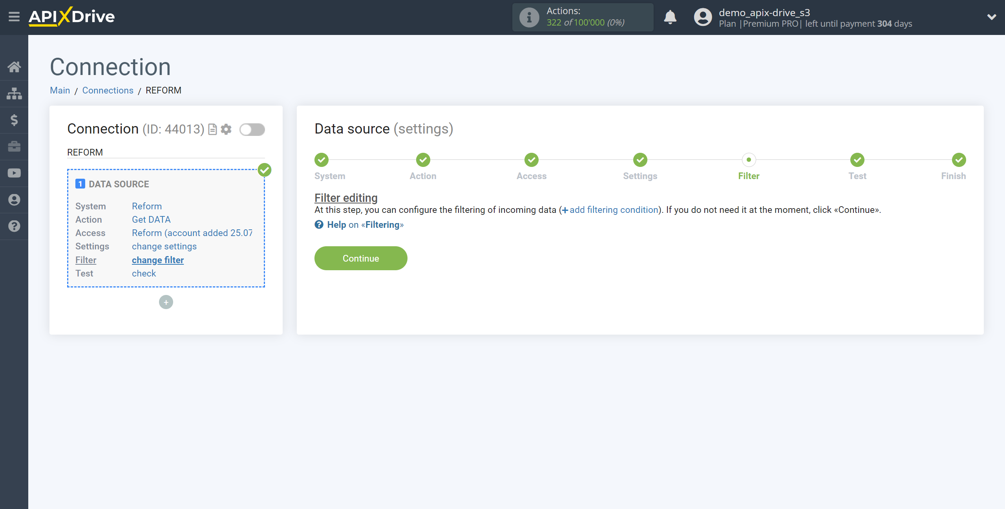
Task: Expand the Actions info tooltip dropdown
Action: pyautogui.click(x=529, y=17)
